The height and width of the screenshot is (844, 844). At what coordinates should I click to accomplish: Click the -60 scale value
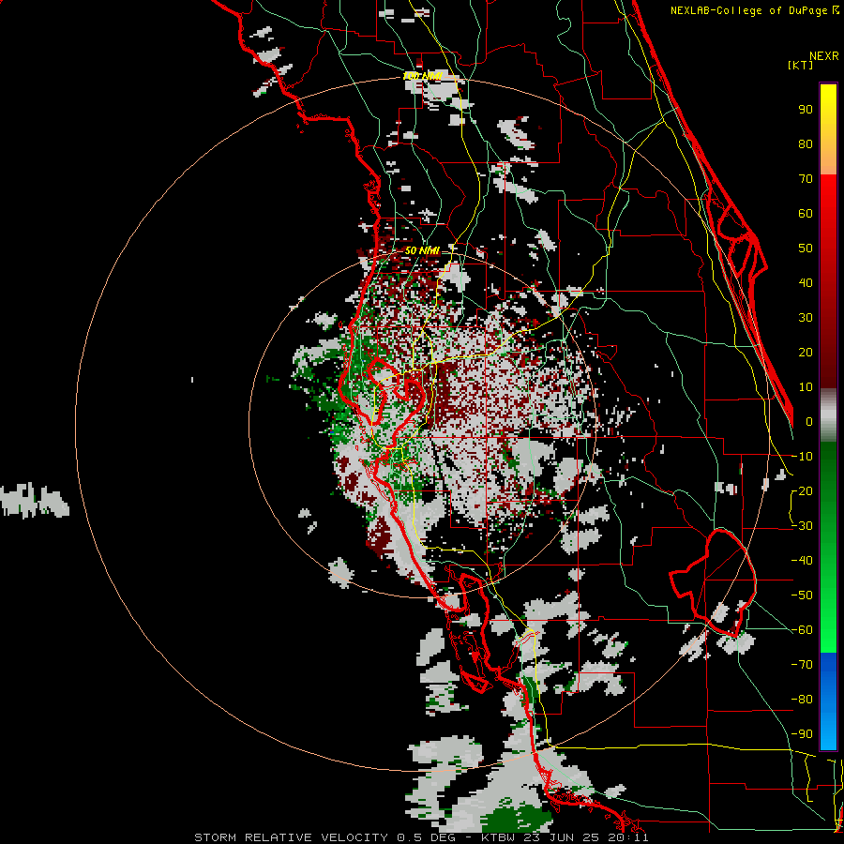tap(802, 630)
